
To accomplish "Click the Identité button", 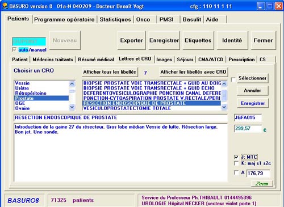I will coord(232,40).
